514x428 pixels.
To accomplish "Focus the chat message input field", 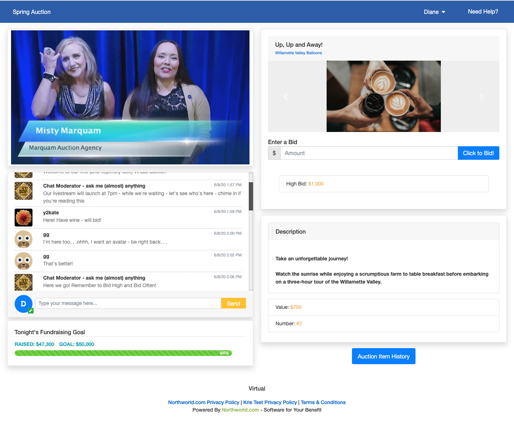I will pyautogui.click(x=128, y=303).
